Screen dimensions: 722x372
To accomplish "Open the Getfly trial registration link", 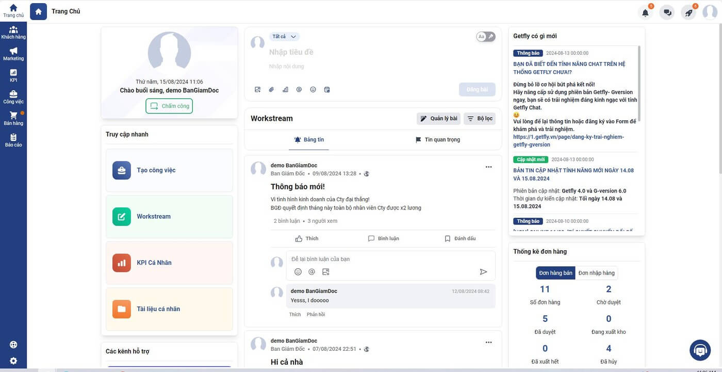I will click(568, 141).
